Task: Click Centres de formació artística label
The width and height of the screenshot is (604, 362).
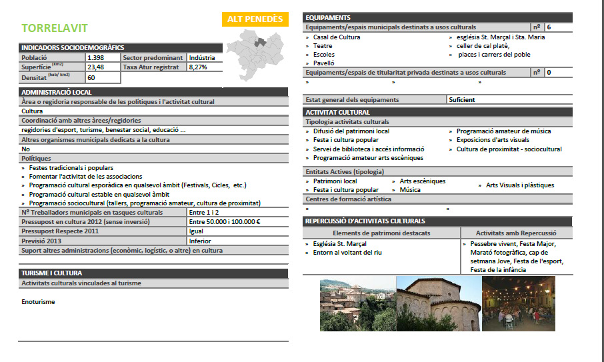Action: point(349,199)
